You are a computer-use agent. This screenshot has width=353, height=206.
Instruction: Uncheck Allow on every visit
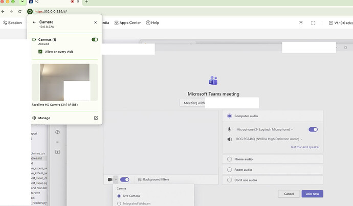coord(40,52)
